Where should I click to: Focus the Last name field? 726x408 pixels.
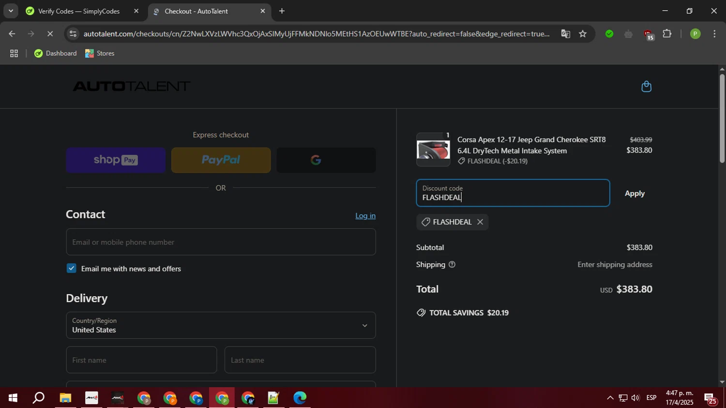[x=300, y=360]
